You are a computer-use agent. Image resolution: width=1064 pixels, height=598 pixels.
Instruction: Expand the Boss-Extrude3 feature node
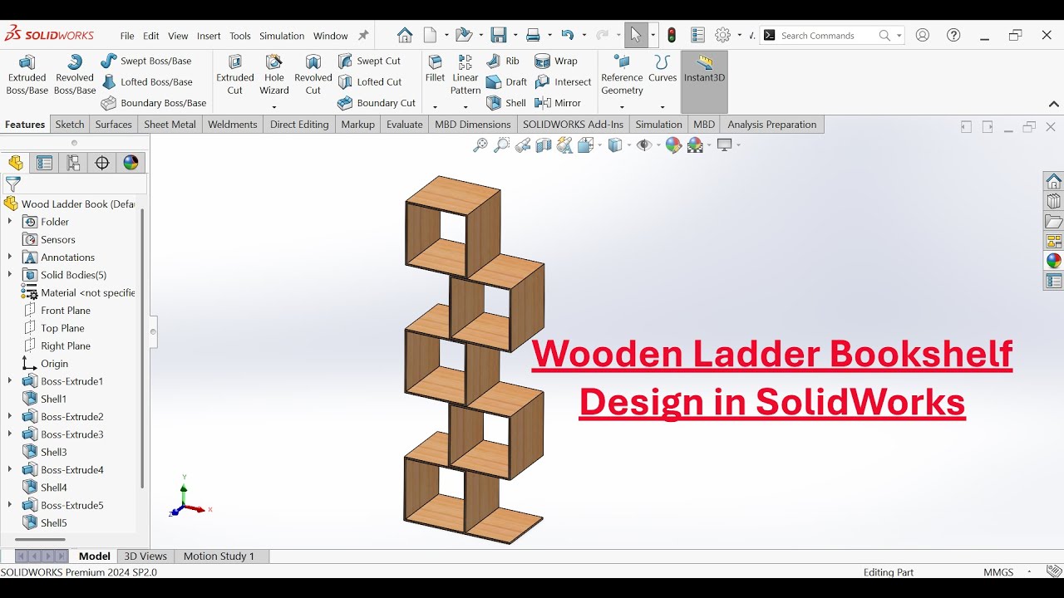pos(10,434)
